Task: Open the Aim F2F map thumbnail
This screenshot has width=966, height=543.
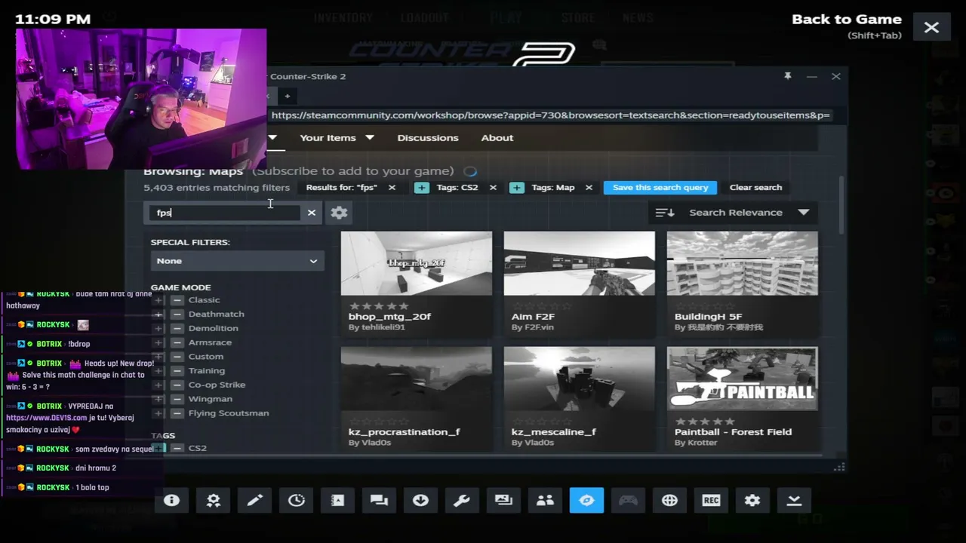Action: pyautogui.click(x=580, y=263)
